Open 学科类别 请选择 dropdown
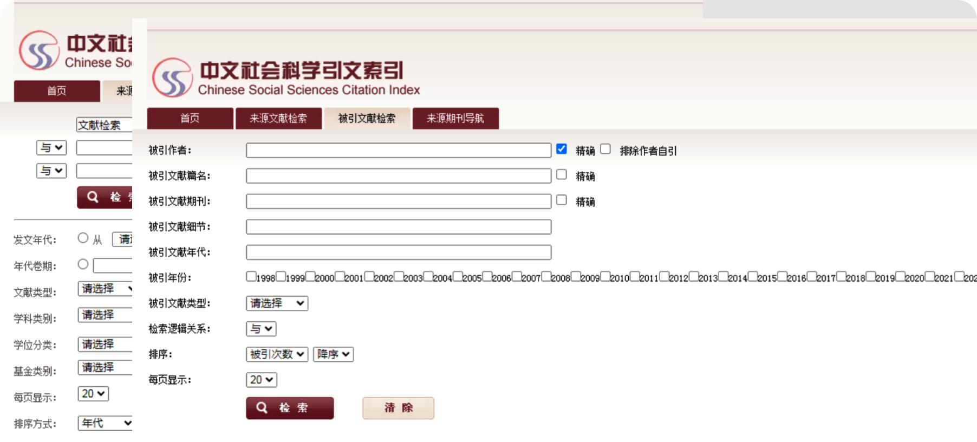The width and height of the screenshot is (977, 442). pyautogui.click(x=105, y=315)
